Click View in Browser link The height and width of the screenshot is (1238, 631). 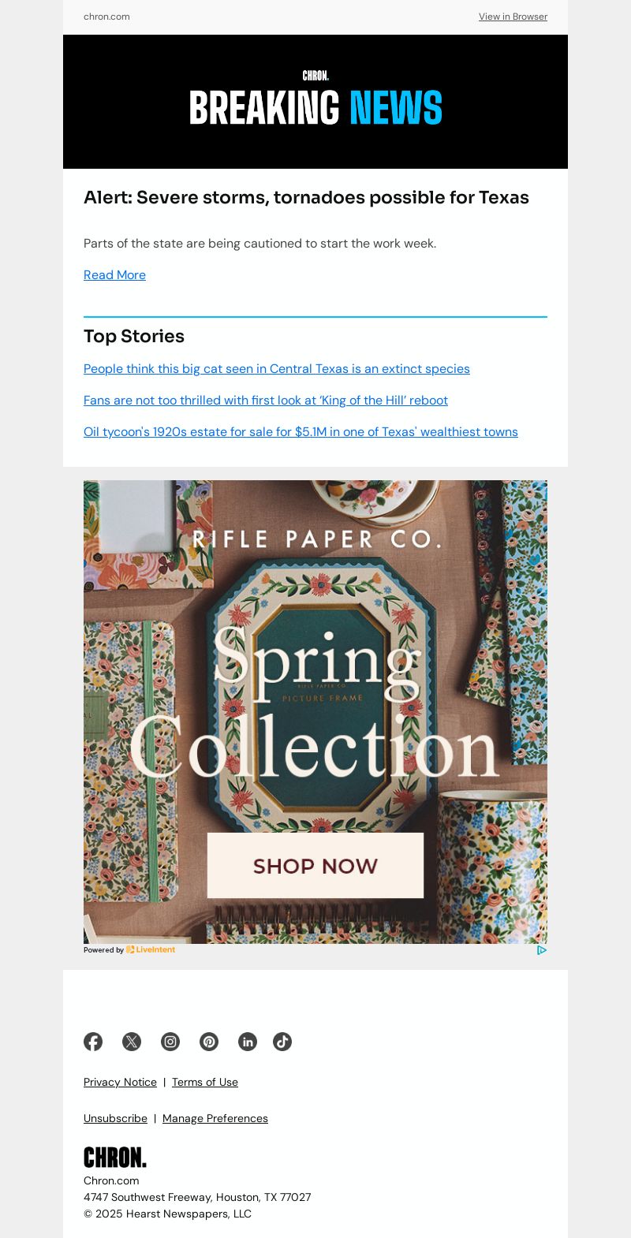[513, 17]
